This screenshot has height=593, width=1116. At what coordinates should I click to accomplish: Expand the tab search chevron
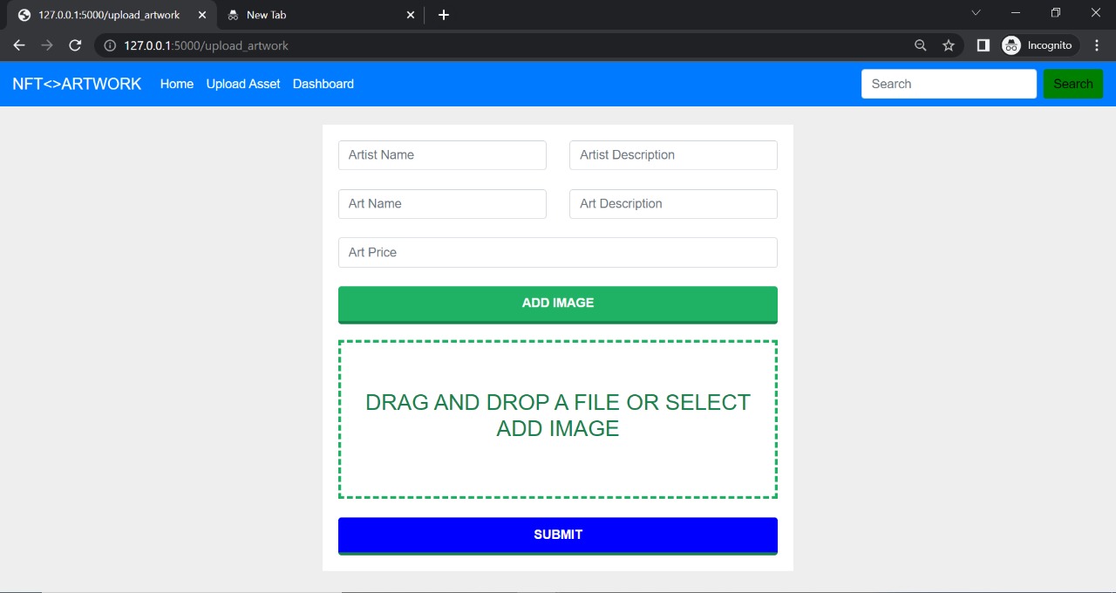(x=976, y=13)
